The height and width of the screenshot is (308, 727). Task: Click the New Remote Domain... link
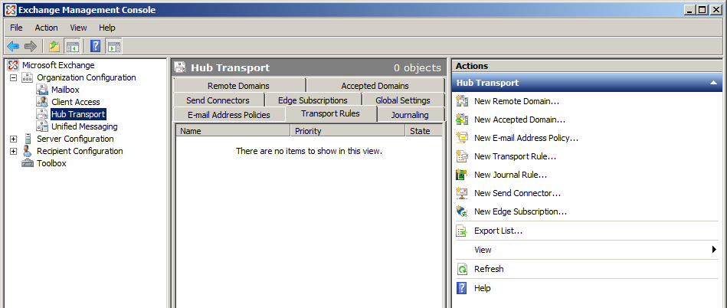[516, 101]
